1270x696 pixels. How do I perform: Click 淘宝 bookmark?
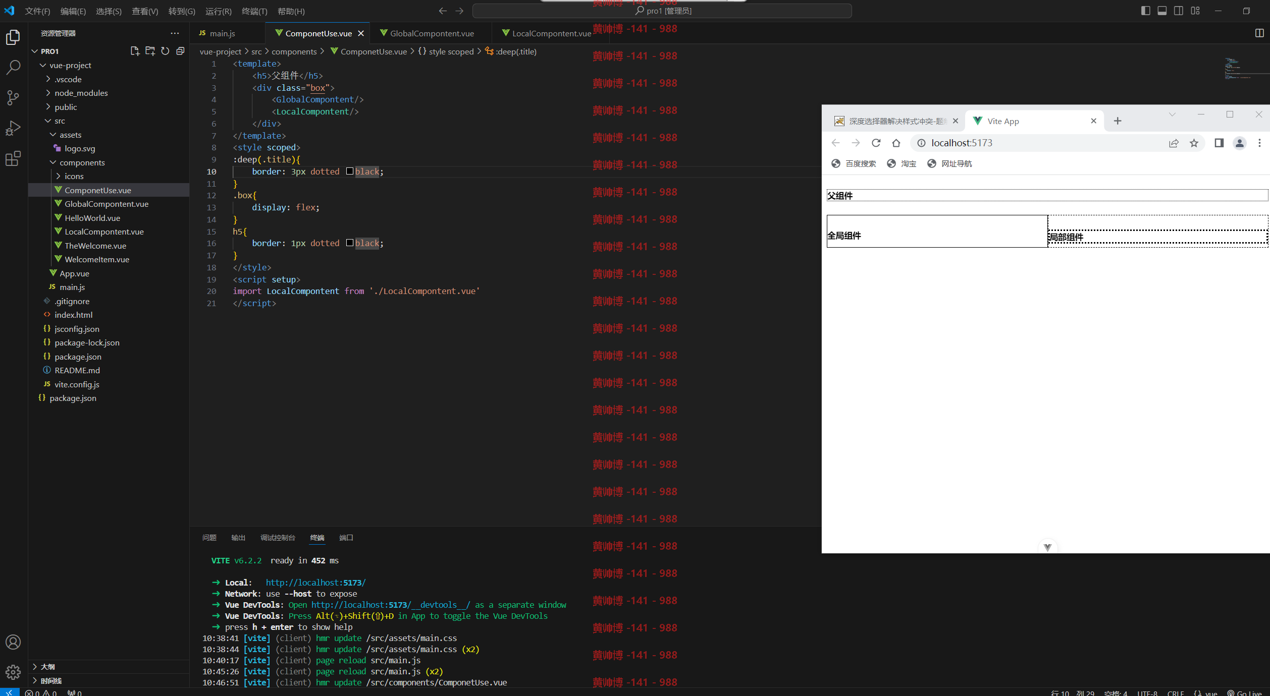coord(902,163)
